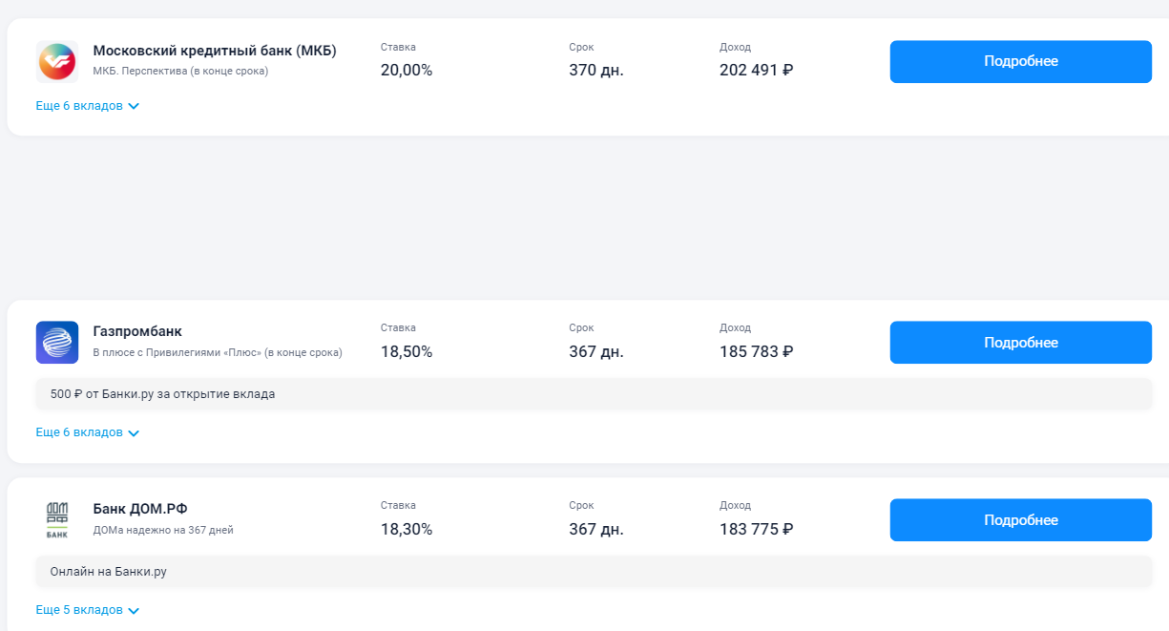The width and height of the screenshot is (1169, 631).
Task: Click the '500 ₽ от Банки.ру за открытие вклада' banner
Action: point(594,394)
